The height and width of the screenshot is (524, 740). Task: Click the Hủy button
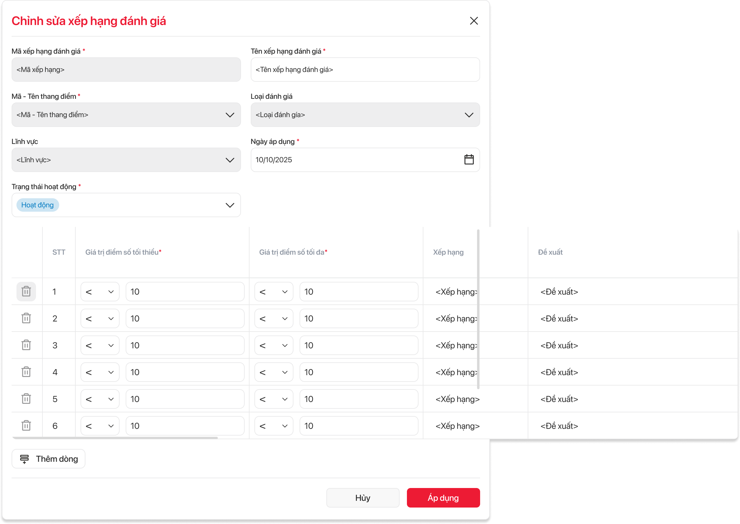coord(362,497)
